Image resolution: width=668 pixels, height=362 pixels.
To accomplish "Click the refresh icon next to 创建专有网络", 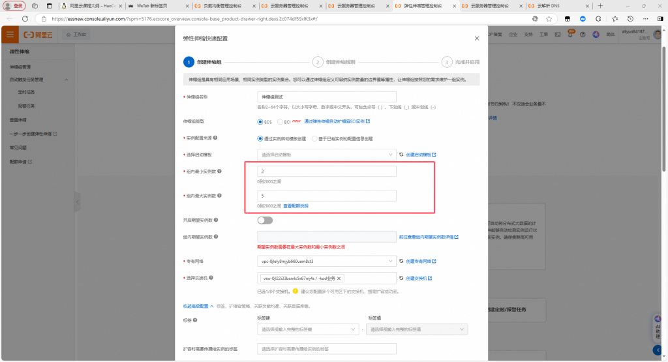I will tap(402, 261).
